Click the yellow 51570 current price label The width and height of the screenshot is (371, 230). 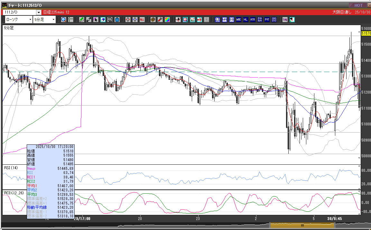pos(366,33)
